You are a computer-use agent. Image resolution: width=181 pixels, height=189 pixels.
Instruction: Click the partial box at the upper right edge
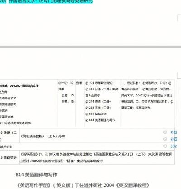pos(179,18)
